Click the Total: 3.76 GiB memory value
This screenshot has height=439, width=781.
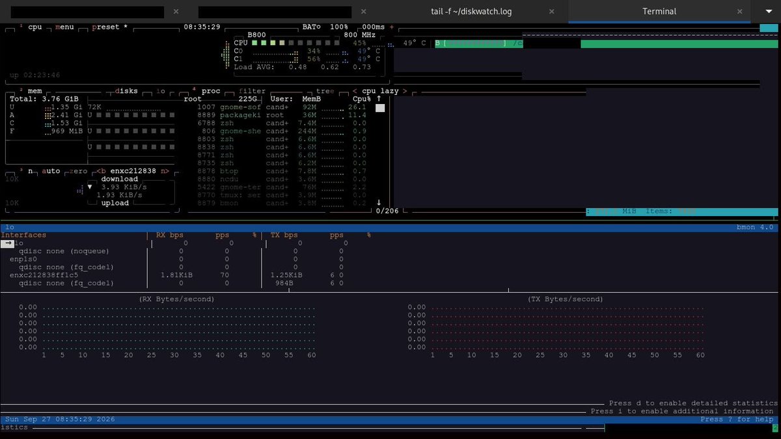[44, 99]
